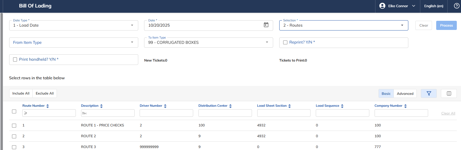The image size is (461, 150).
Task: Click the text-match operator icon in Description filter
Action: pyautogui.click(x=84, y=113)
